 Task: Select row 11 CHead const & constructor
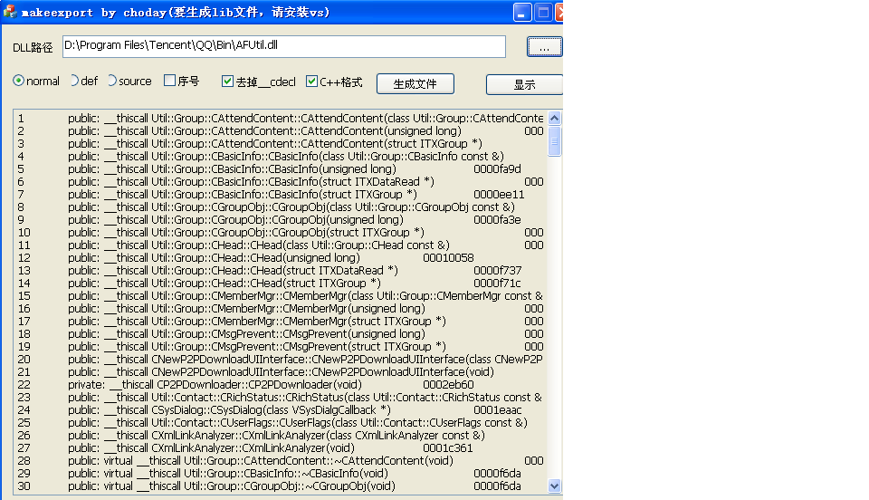coord(280,245)
